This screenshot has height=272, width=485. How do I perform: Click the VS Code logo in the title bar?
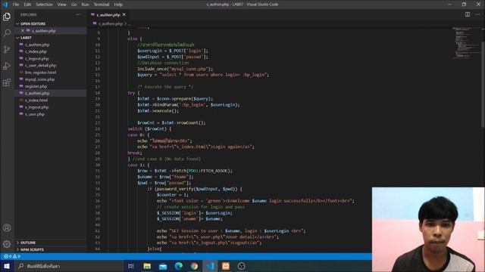5,5
